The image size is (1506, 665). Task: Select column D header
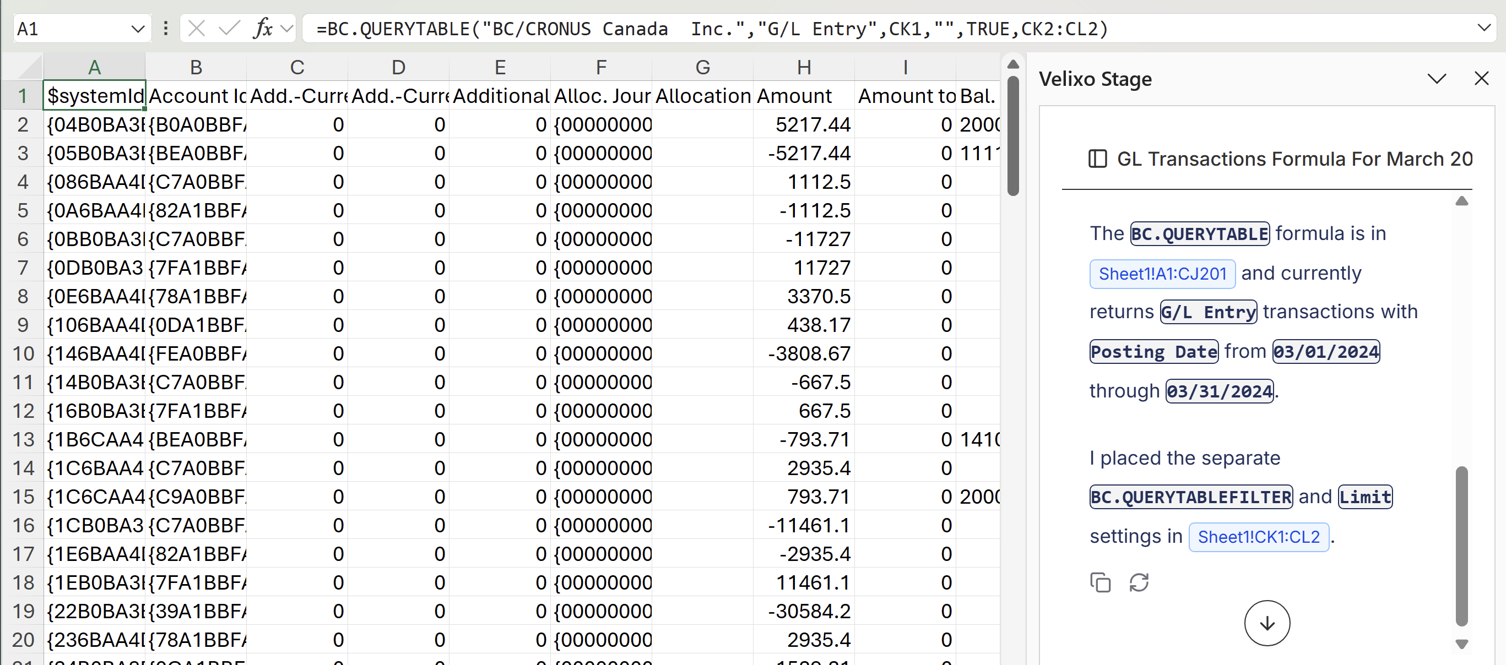click(x=398, y=67)
